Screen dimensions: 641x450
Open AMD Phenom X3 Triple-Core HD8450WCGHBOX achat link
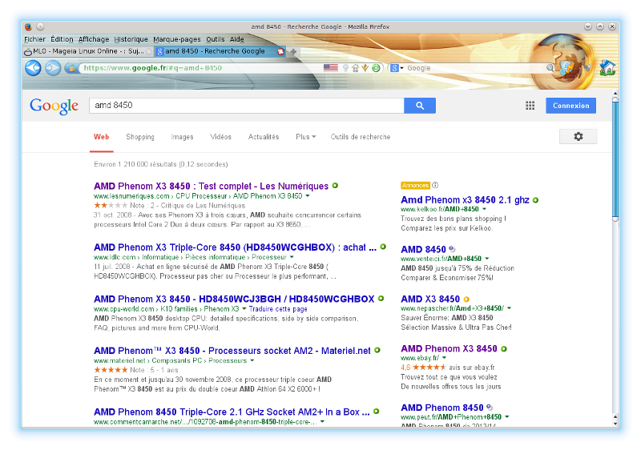point(235,247)
